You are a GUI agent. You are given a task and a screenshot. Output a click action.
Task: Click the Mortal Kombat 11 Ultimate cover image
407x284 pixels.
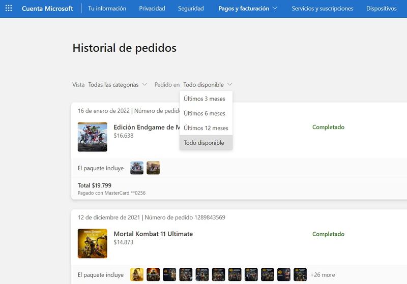coord(92,243)
